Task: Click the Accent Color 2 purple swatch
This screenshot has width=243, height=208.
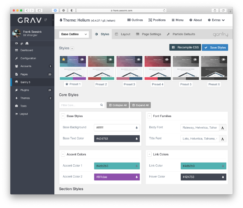Action: pos(117,176)
